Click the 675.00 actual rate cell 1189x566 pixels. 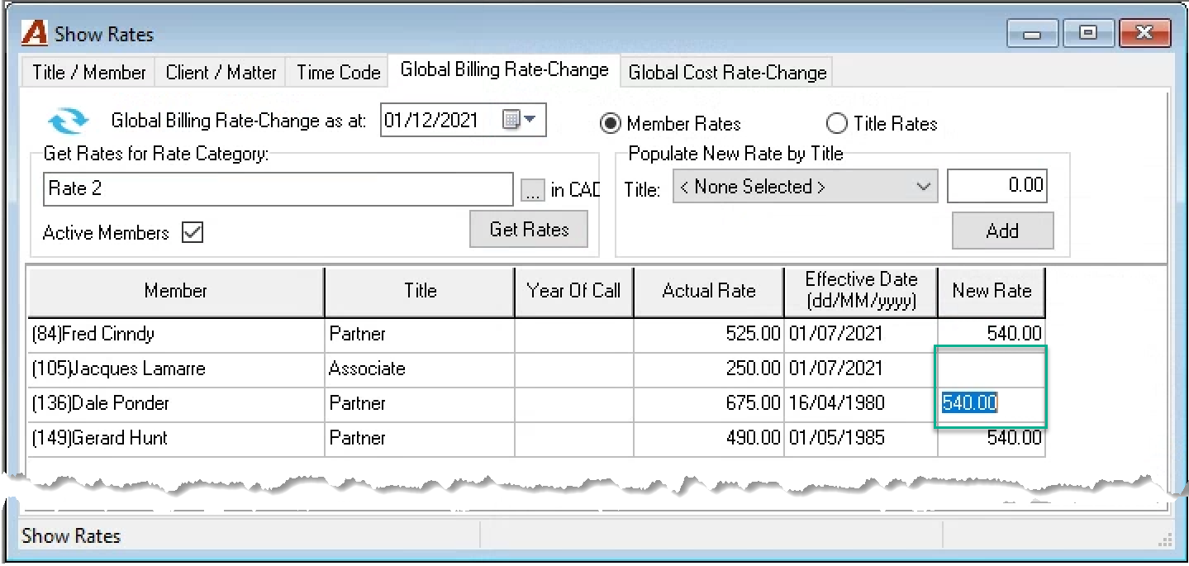(x=709, y=404)
